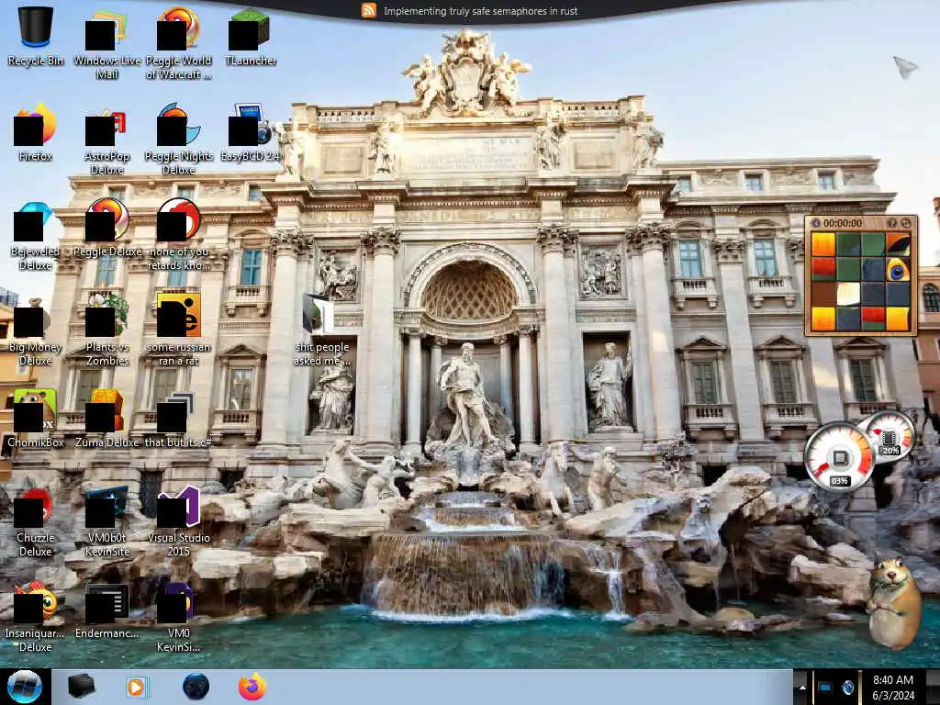Launch Plants vs Zombies from the desktop

(106, 330)
